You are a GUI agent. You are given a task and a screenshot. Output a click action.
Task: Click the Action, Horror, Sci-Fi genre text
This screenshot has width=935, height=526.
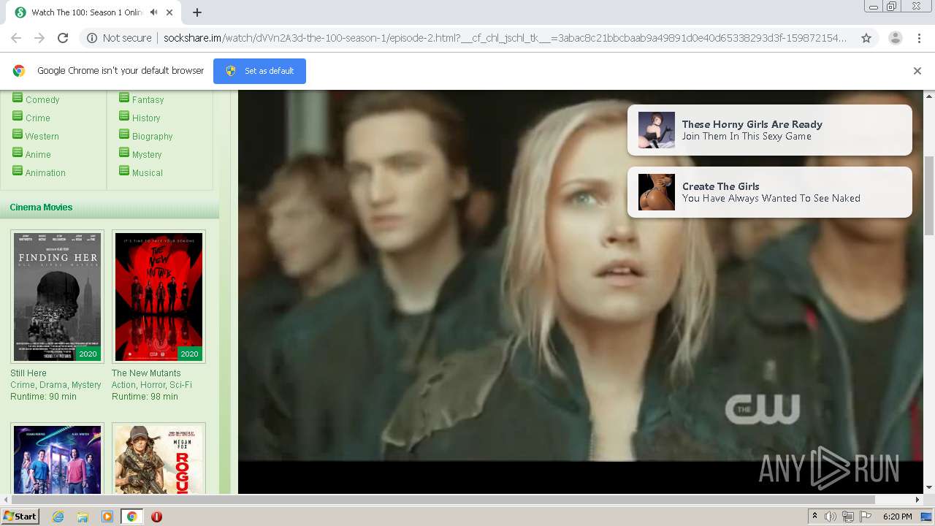(x=152, y=385)
